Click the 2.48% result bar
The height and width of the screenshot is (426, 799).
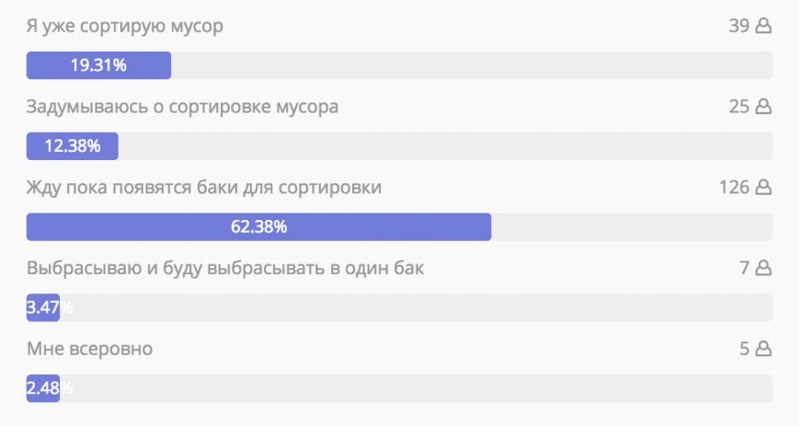43,388
